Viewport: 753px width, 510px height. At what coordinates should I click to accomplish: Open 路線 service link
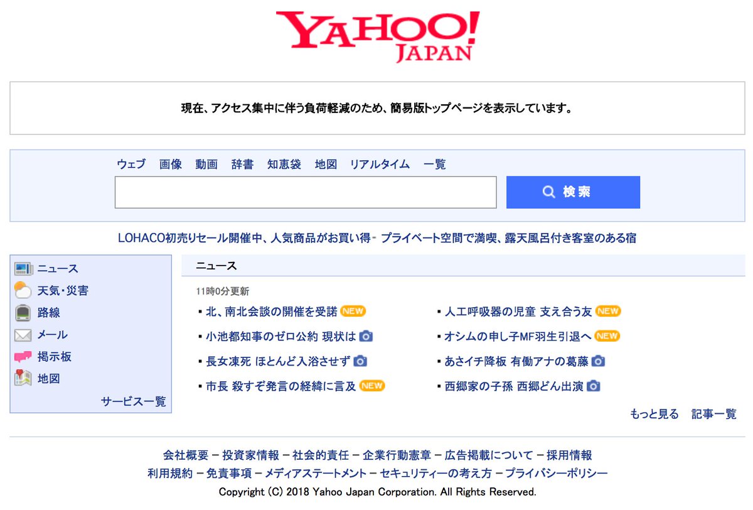[x=49, y=313]
